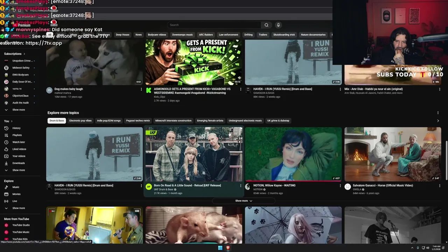Select Minecraft interstate construction topic chip

click(x=173, y=121)
